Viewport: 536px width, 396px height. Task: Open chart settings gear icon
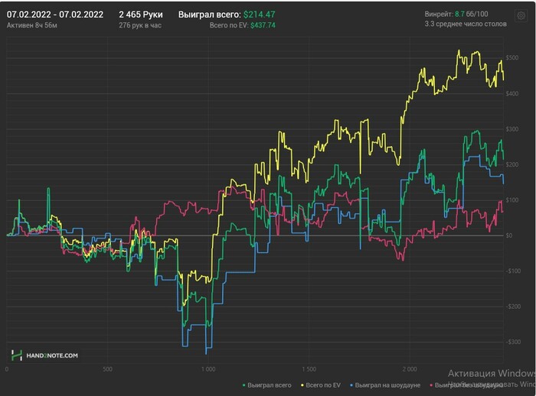(521, 16)
